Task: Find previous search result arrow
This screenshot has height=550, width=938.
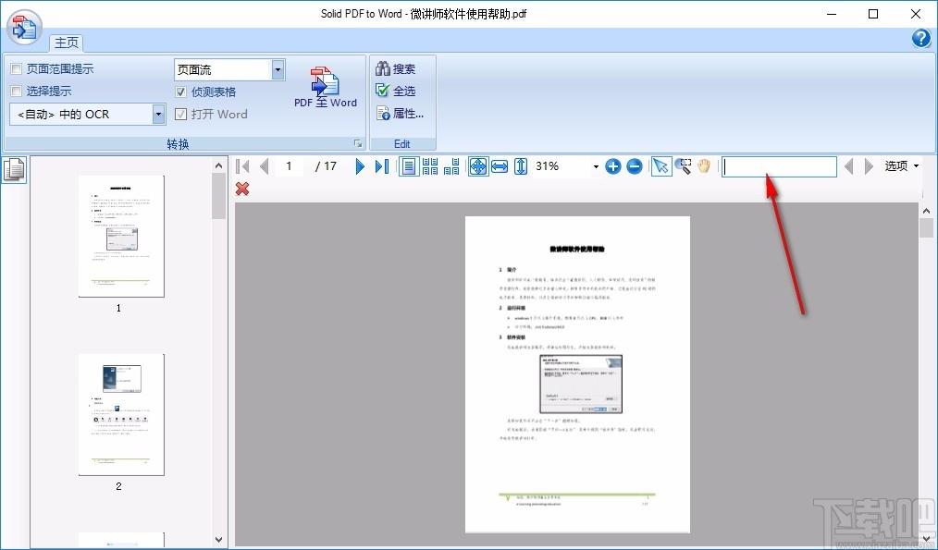Action: [848, 166]
